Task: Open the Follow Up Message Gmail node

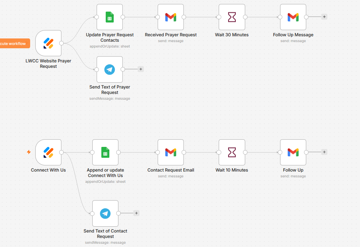Action: (293, 17)
